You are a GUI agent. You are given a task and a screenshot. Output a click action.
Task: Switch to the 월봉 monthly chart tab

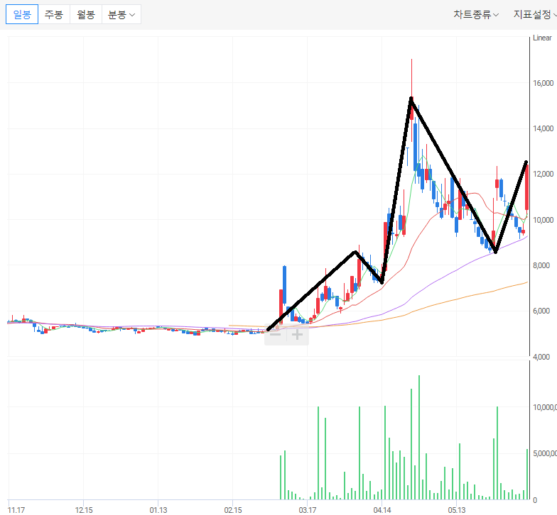(x=86, y=14)
